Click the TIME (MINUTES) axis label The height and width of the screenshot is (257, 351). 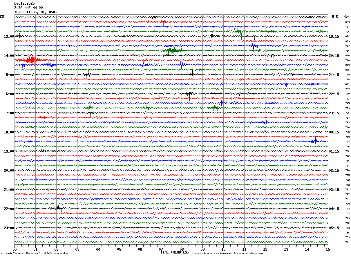[175, 252]
